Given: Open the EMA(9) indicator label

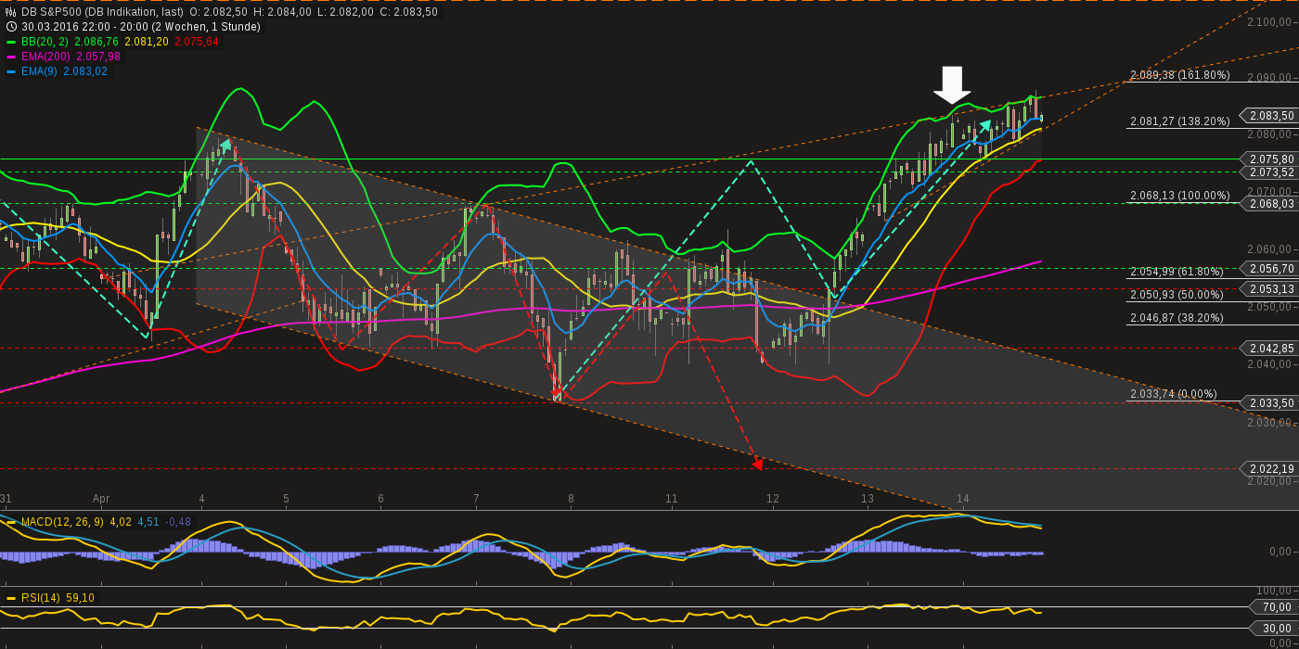Looking at the screenshot, I should (40, 71).
